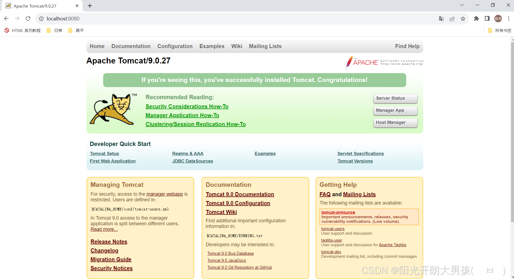
Task: Open the Security Notices link
Action: (x=112, y=268)
